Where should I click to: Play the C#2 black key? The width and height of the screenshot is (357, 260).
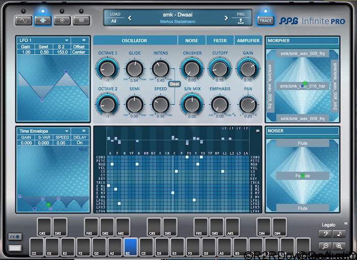[44, 227]
